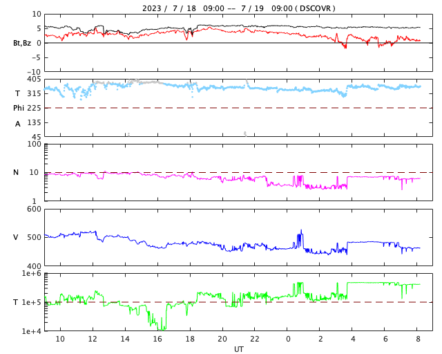Click the '-10' tick label on Bz panel
The image size is (442, 354).
[x=35, y=72]
